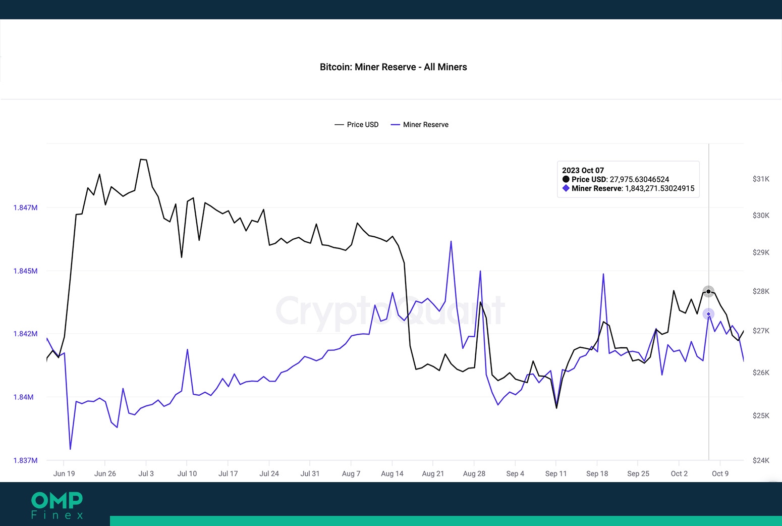782x526 pixels.
Task: Click the Jun 26 x-axis label
Action: point(105,474)
